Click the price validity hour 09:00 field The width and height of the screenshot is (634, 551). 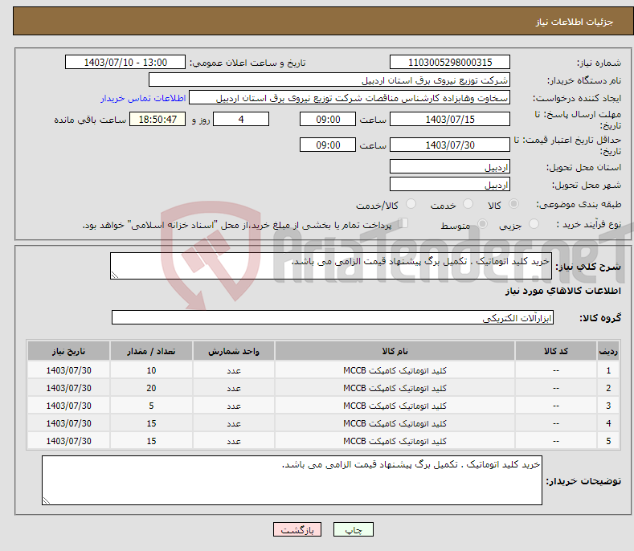click(328, 145)
